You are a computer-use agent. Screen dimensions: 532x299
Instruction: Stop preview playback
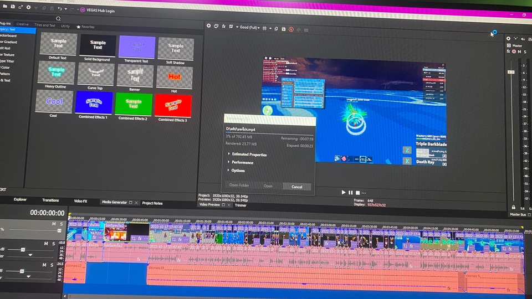(x=357, y=192)
